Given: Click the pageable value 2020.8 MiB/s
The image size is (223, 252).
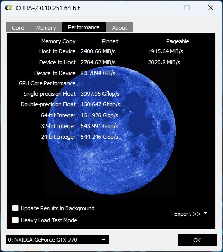Looking at the screenshot, I should [x=164, y=62].
